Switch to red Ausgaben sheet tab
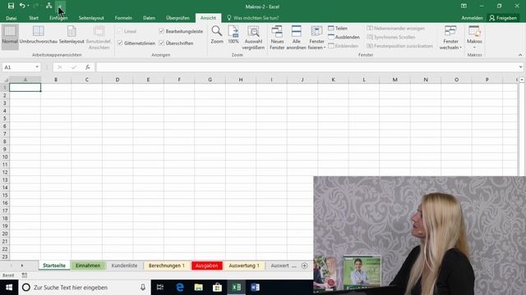Screen dimensions: 526x295 [206, 265]
